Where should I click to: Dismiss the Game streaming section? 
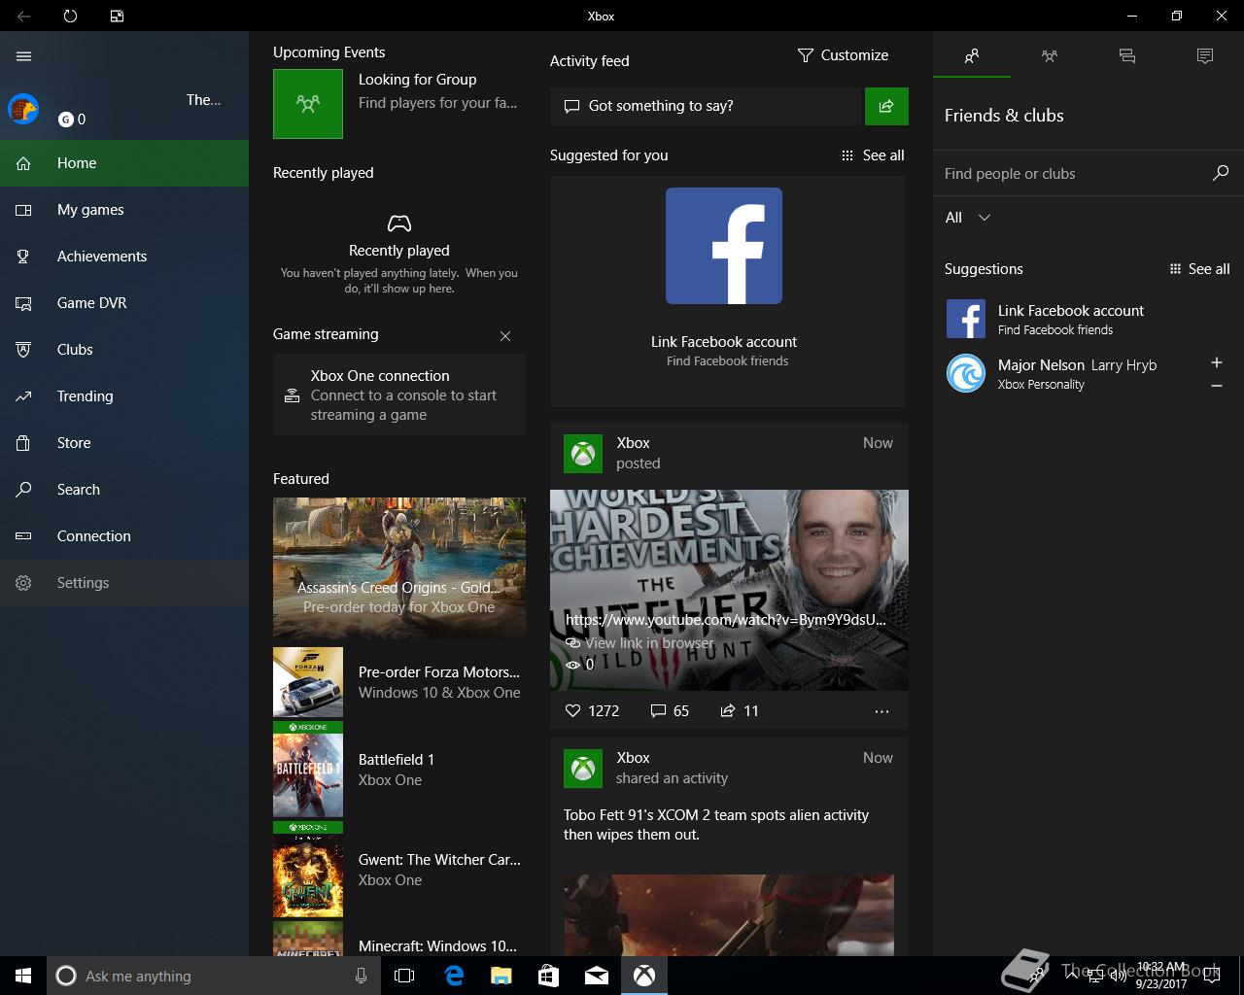click(505, 336)
